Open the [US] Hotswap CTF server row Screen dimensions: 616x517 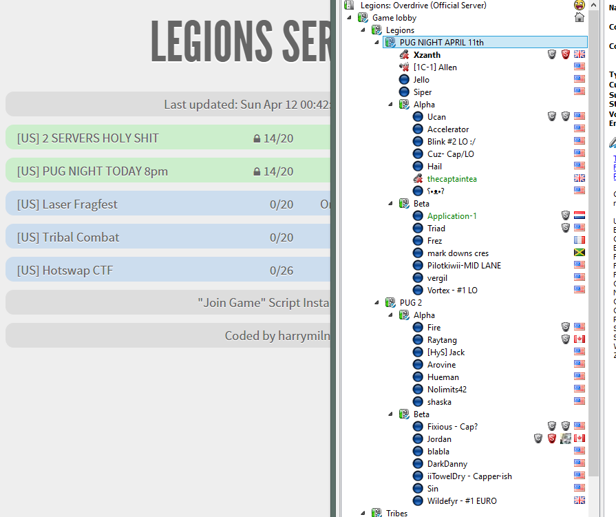168,269
